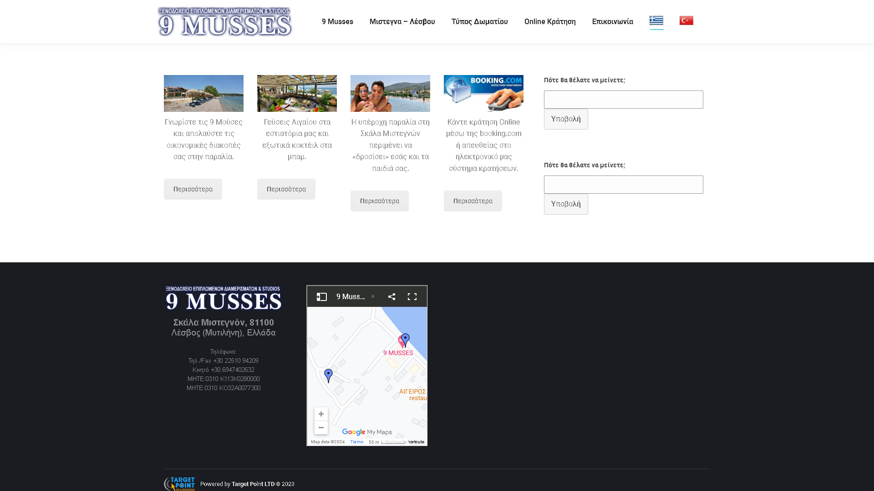The height and width of the screenshot is (491, 874).
Task: Open the Επικοινωνία page
Action: [612, 21]
